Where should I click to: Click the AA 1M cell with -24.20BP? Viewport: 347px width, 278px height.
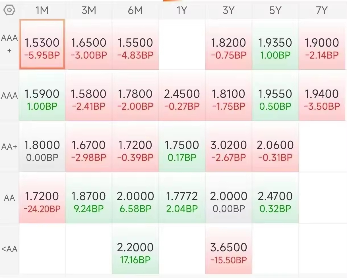pos(42,198)
